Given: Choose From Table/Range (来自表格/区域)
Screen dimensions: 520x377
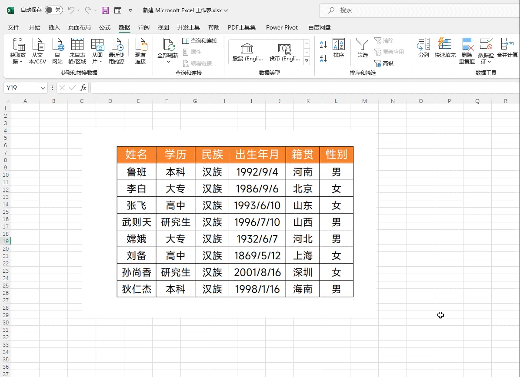Looking at the screenshot, I should [77, 51].
